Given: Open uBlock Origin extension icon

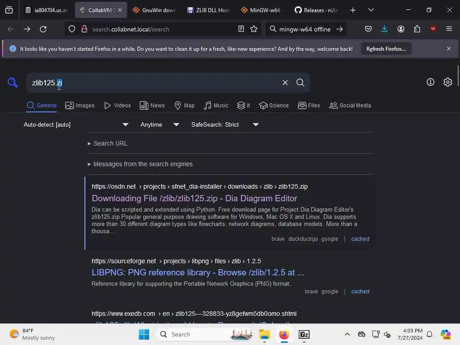Looking at the screenshot, I should [x=433, y=29].
